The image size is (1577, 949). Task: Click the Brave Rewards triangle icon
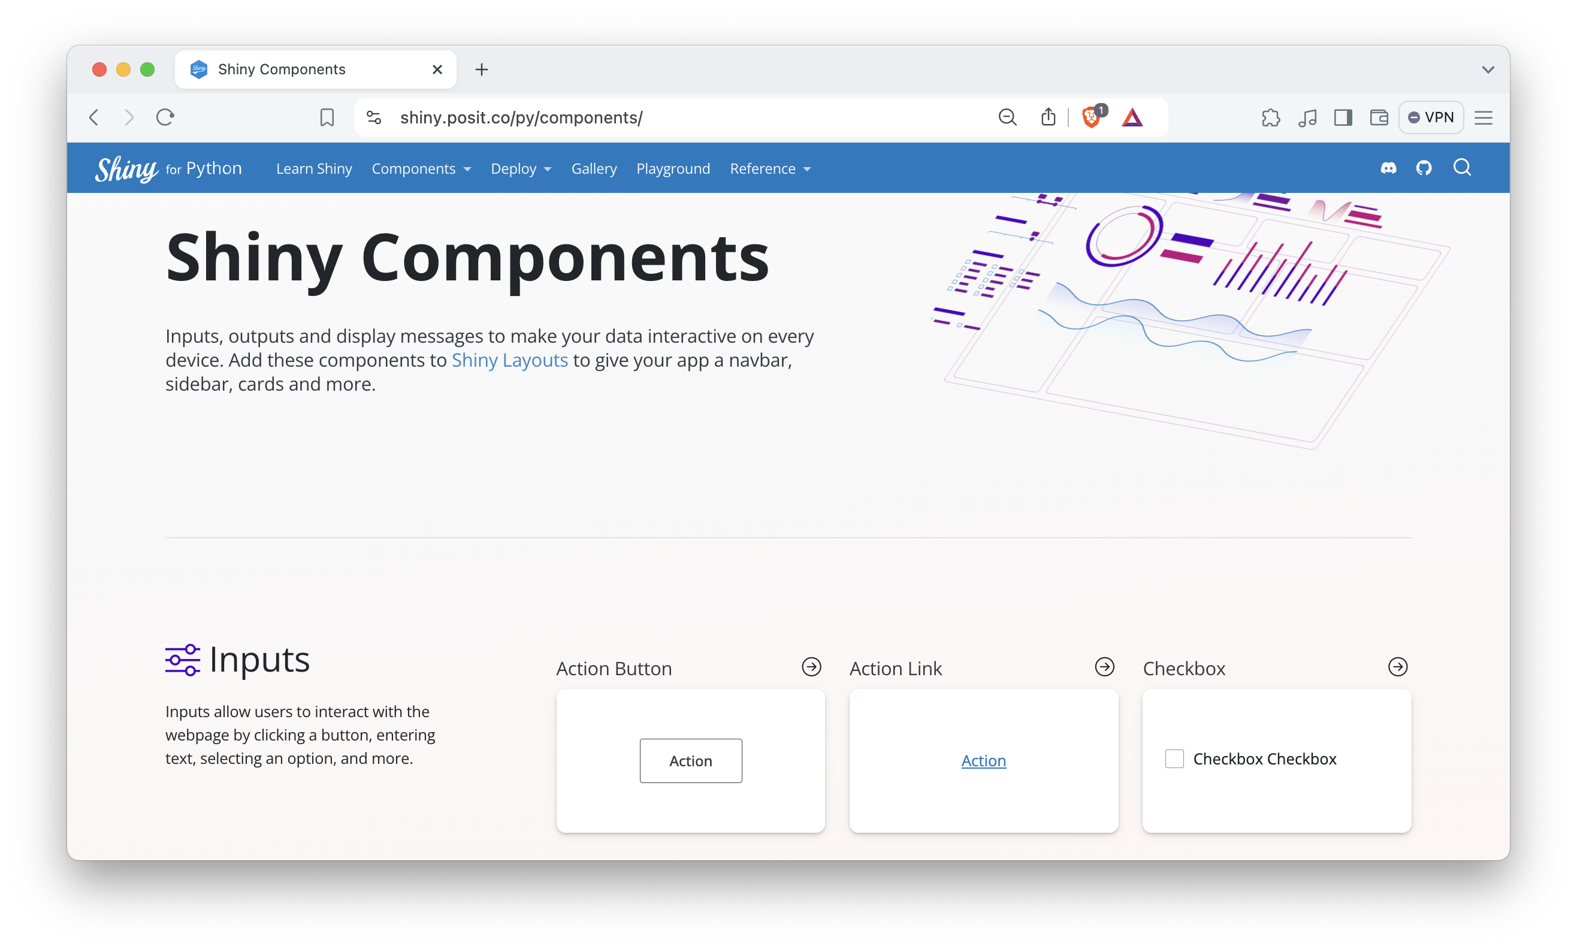pyautogui.click(x=1132, y=117)
